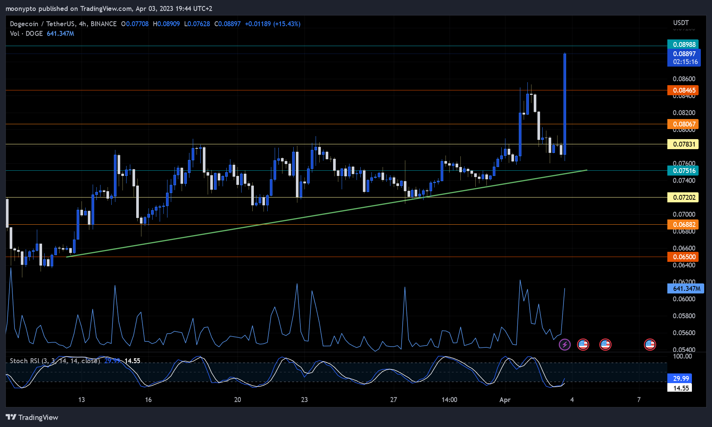Click the high value H0.08909
Screen dimensions: 712x427
[x=166, y=24]
